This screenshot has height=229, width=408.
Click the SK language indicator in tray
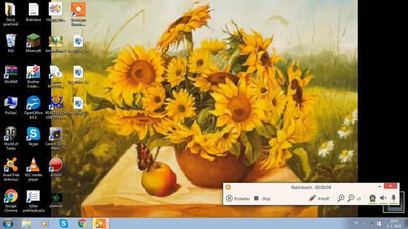(x=356, y=223)
